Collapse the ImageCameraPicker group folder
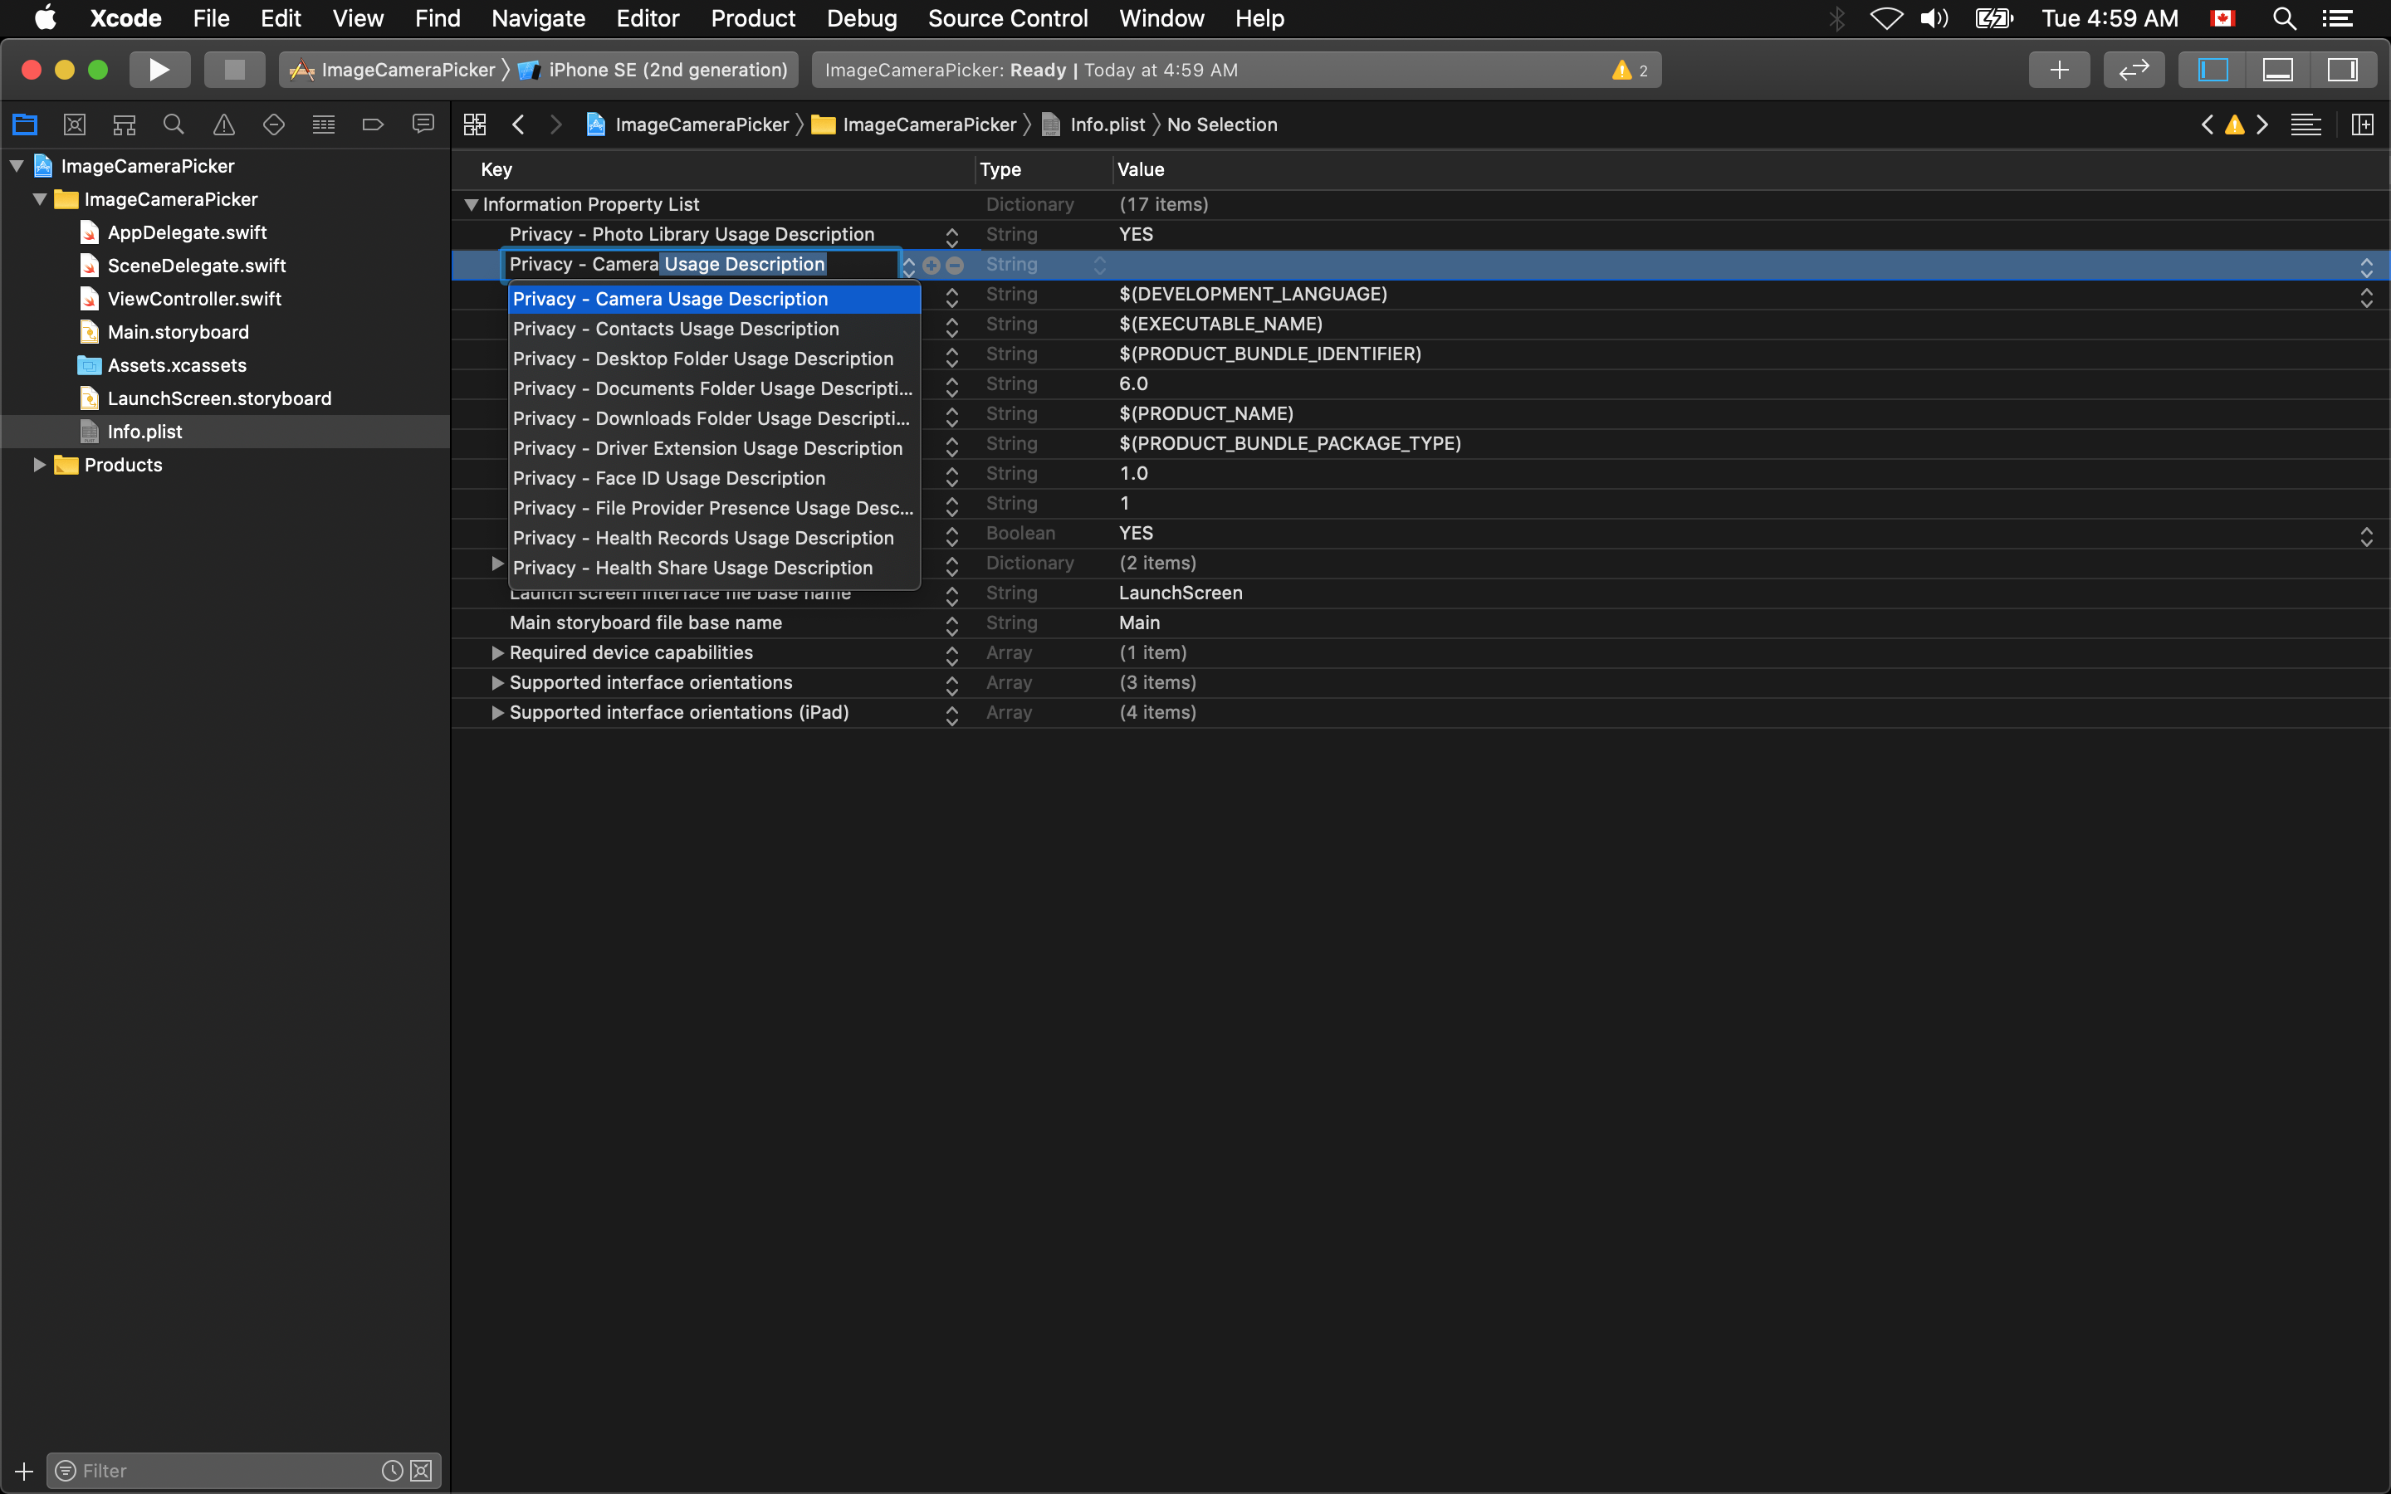Viewport: 2391px width, 1494px height. click(x=41, y=199)
